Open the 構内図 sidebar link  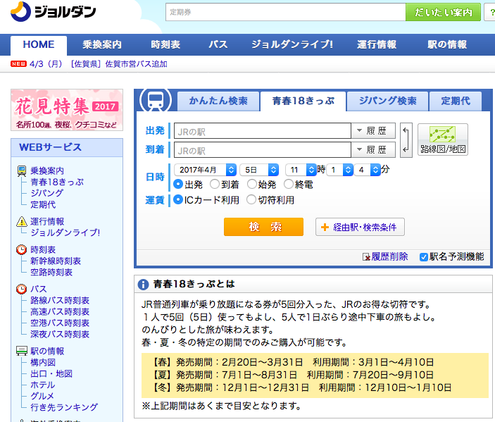43,362
